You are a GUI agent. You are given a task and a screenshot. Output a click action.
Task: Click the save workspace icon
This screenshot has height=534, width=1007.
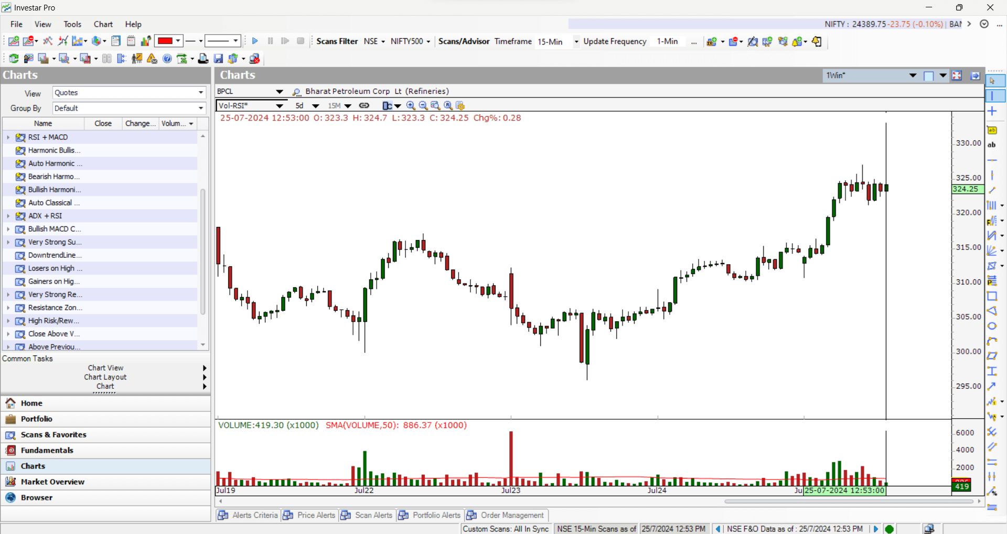[218, 58]
